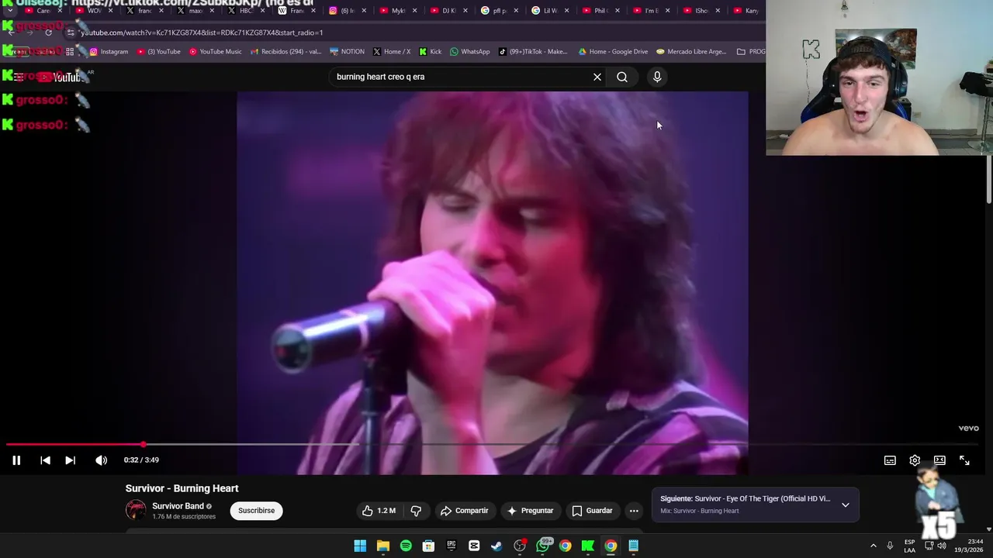
Task: Click the Preguntar button
Action: point(530,511)
